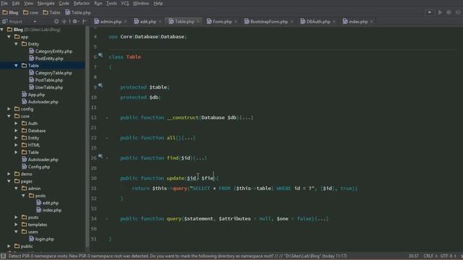The width and height of the screenshot is (463, 260).
Task: Collapse the pages folder in the project tree
Action: point(9,181)
